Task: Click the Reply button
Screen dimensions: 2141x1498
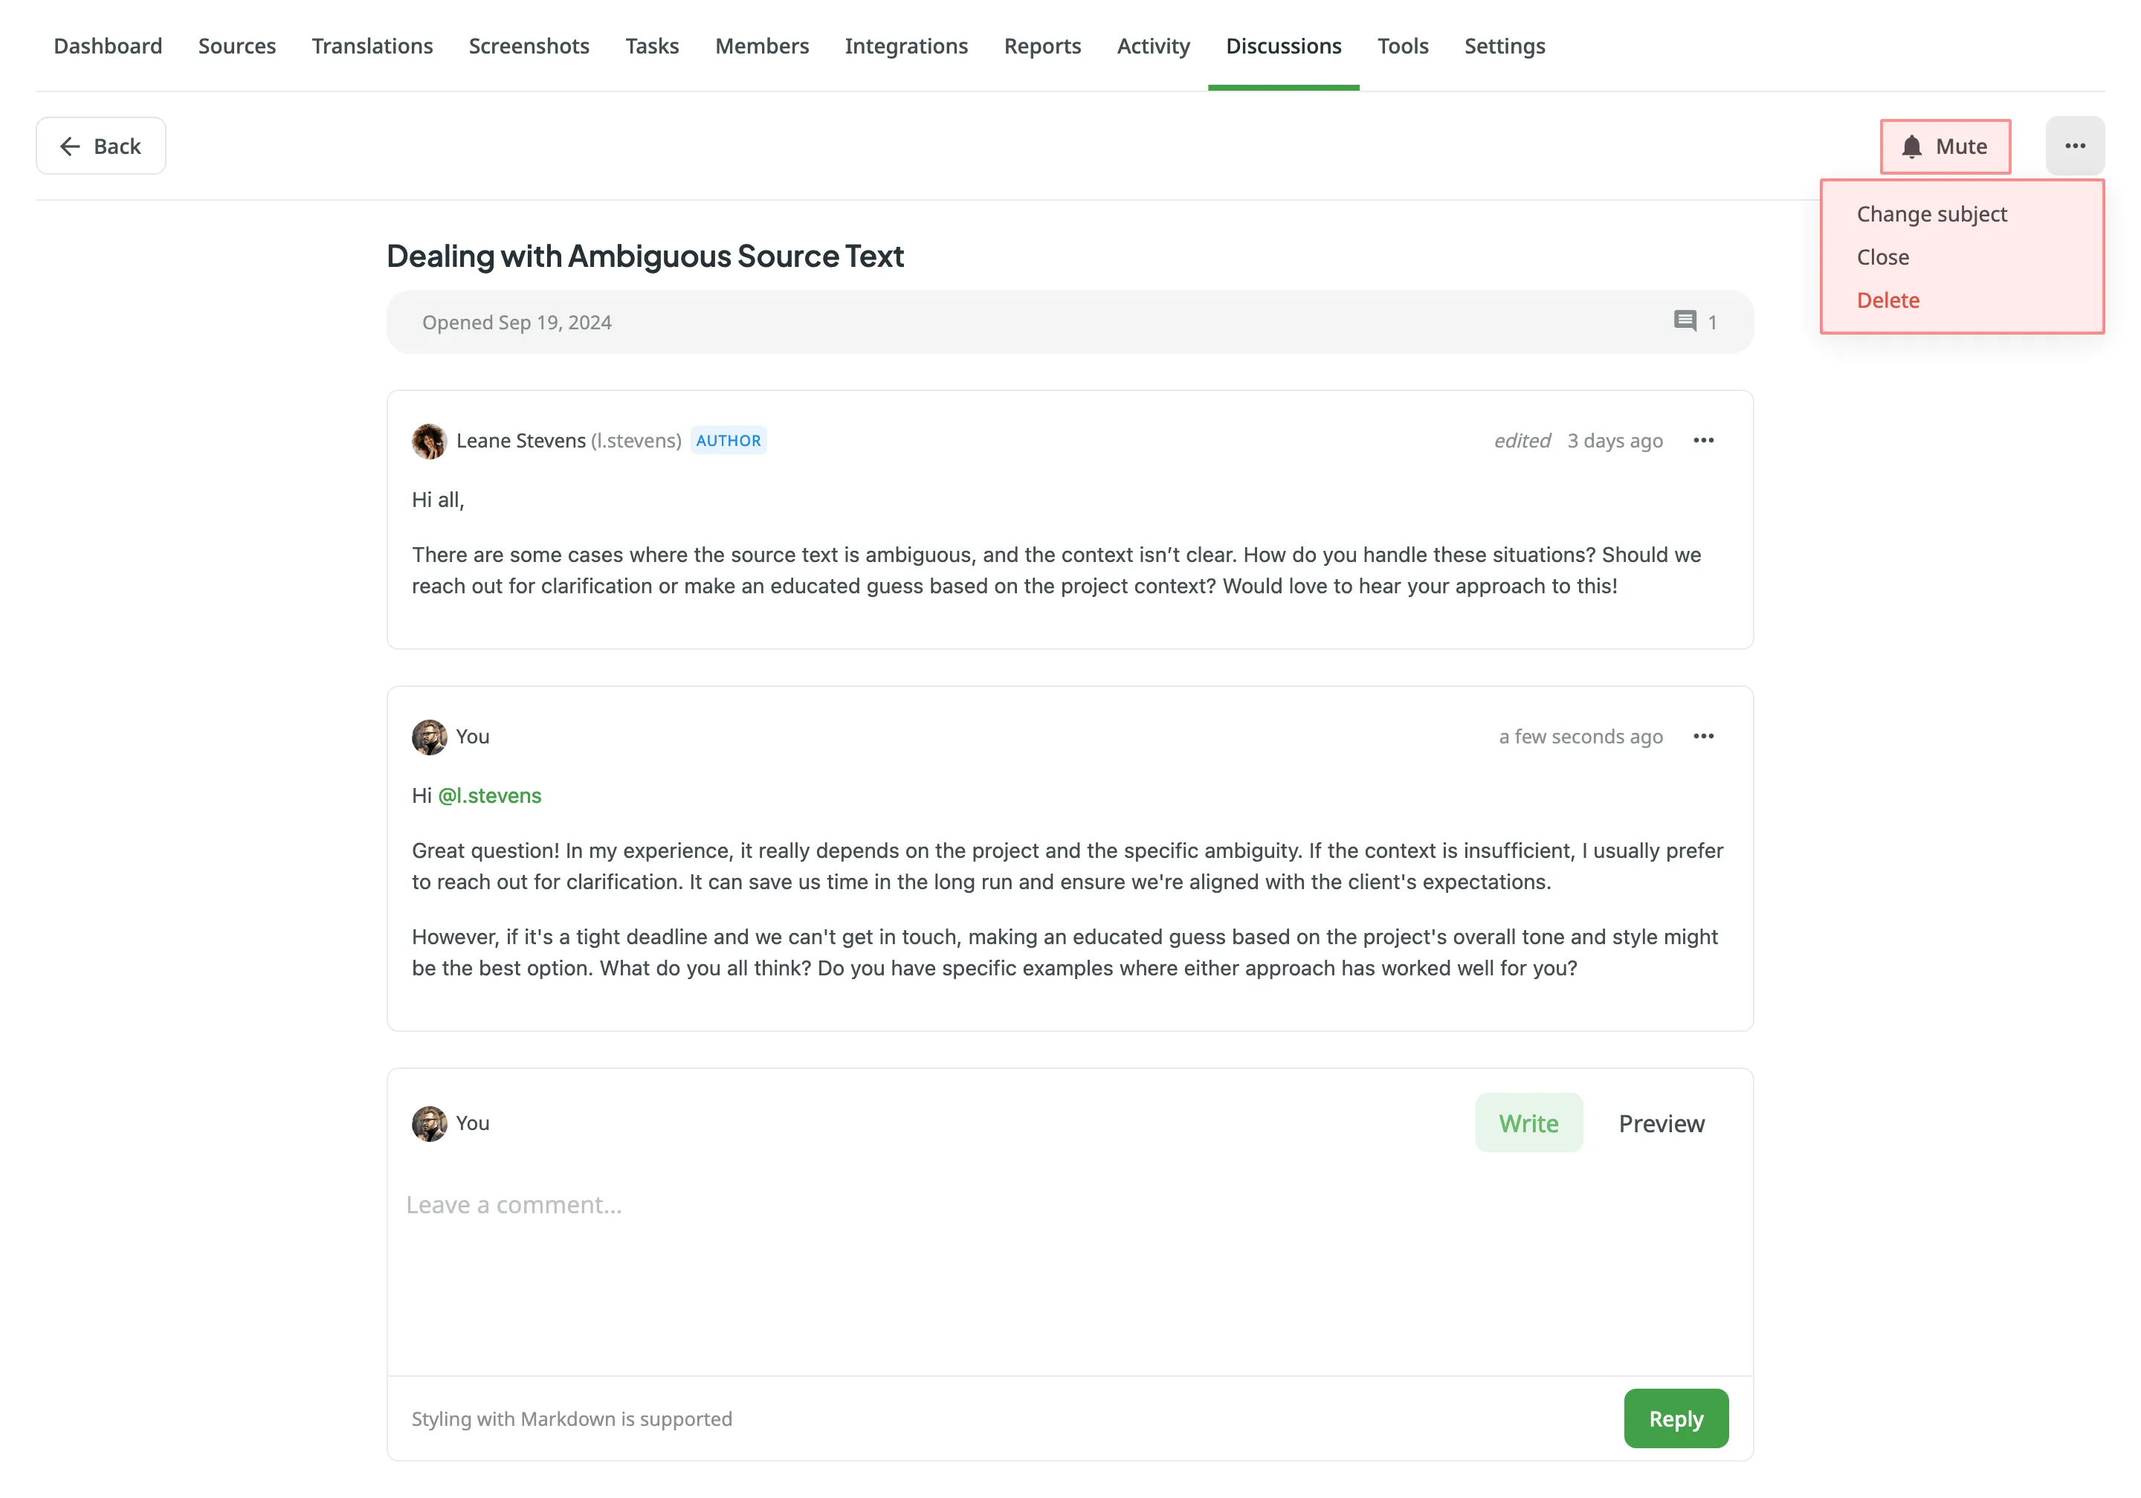Action: (1675, 1418)
